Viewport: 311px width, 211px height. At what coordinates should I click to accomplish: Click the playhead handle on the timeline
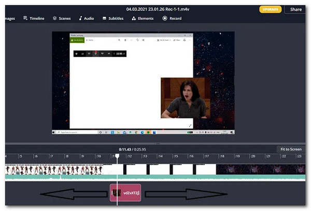tap(117, 156)
